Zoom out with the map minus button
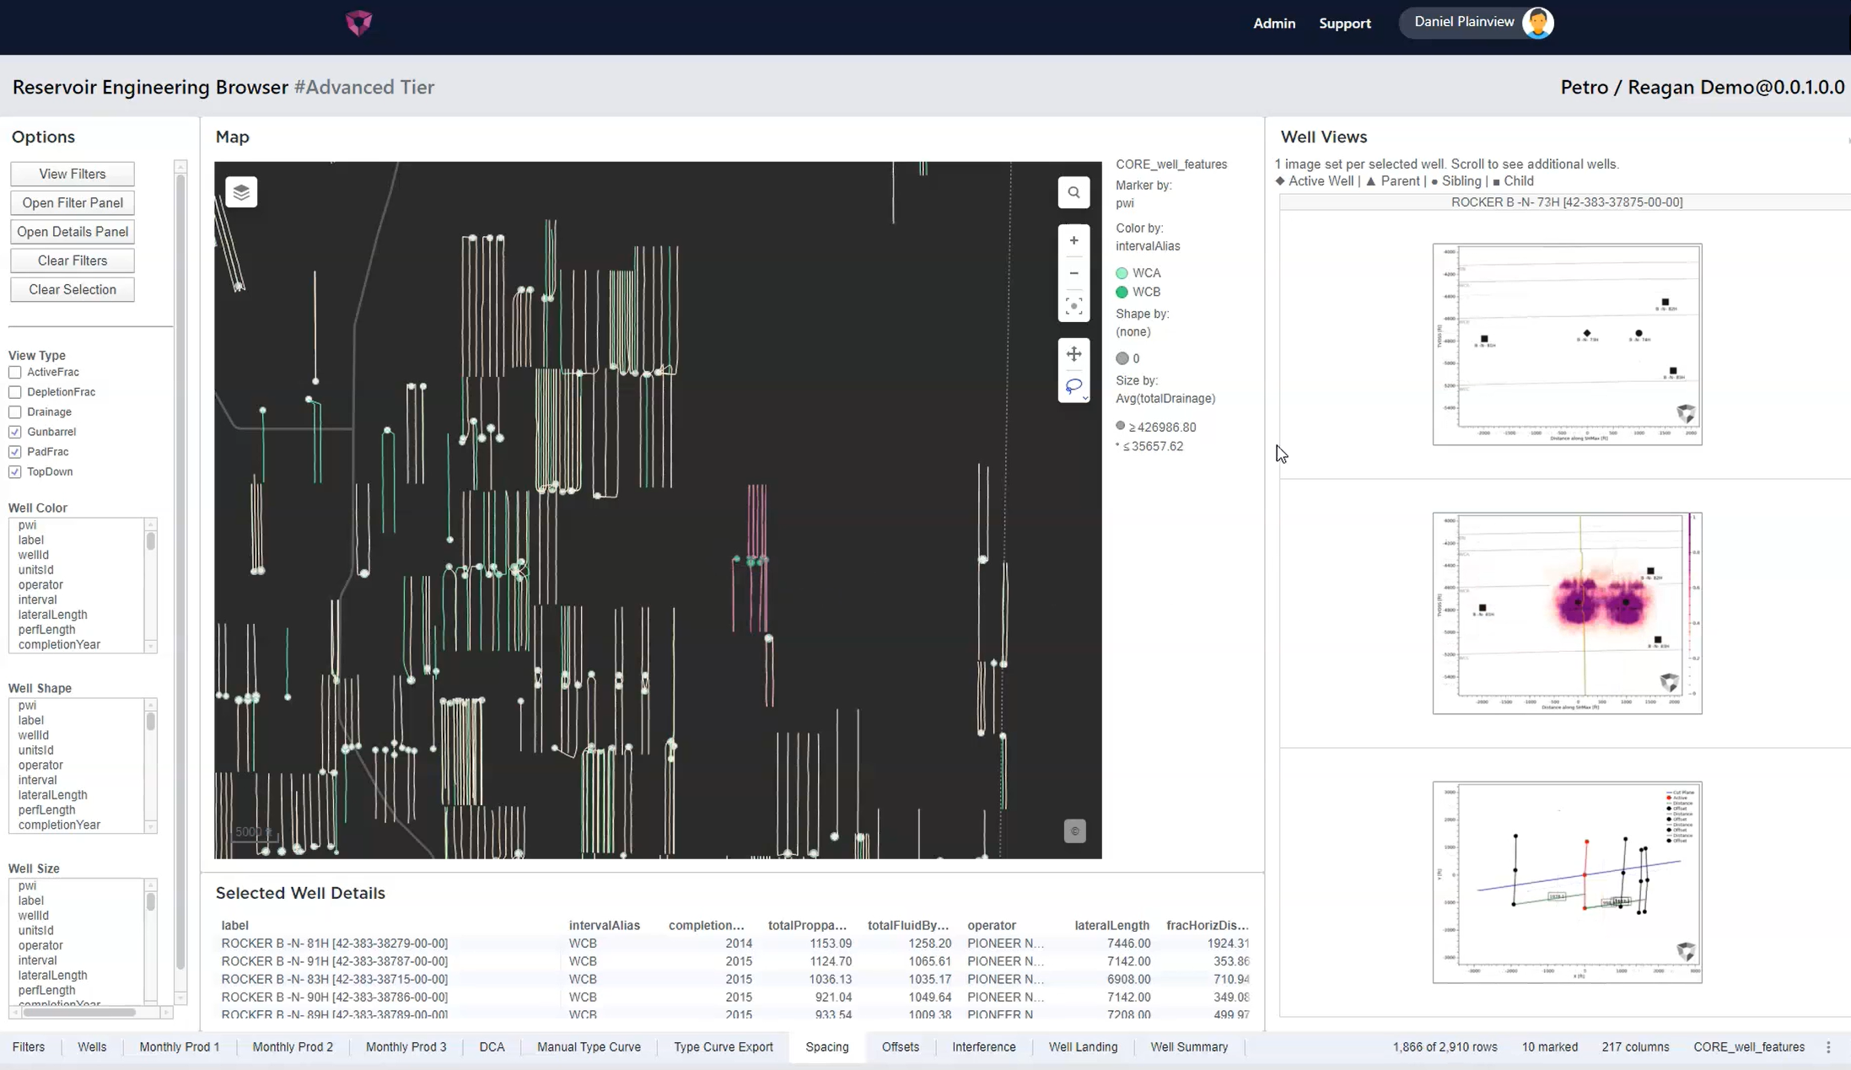Screen dimensions: 1851x1070 1073,273
